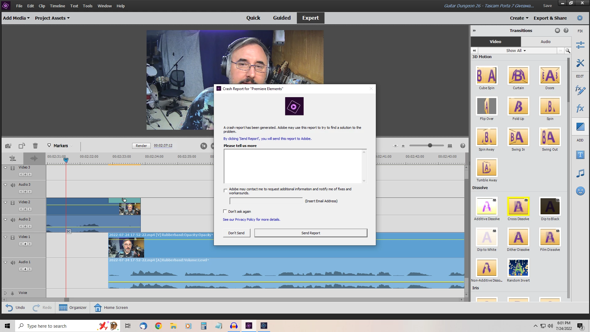Mute the Audio 2 track speaker
This screenshot has width=590, height=332.
pos(13,220)
